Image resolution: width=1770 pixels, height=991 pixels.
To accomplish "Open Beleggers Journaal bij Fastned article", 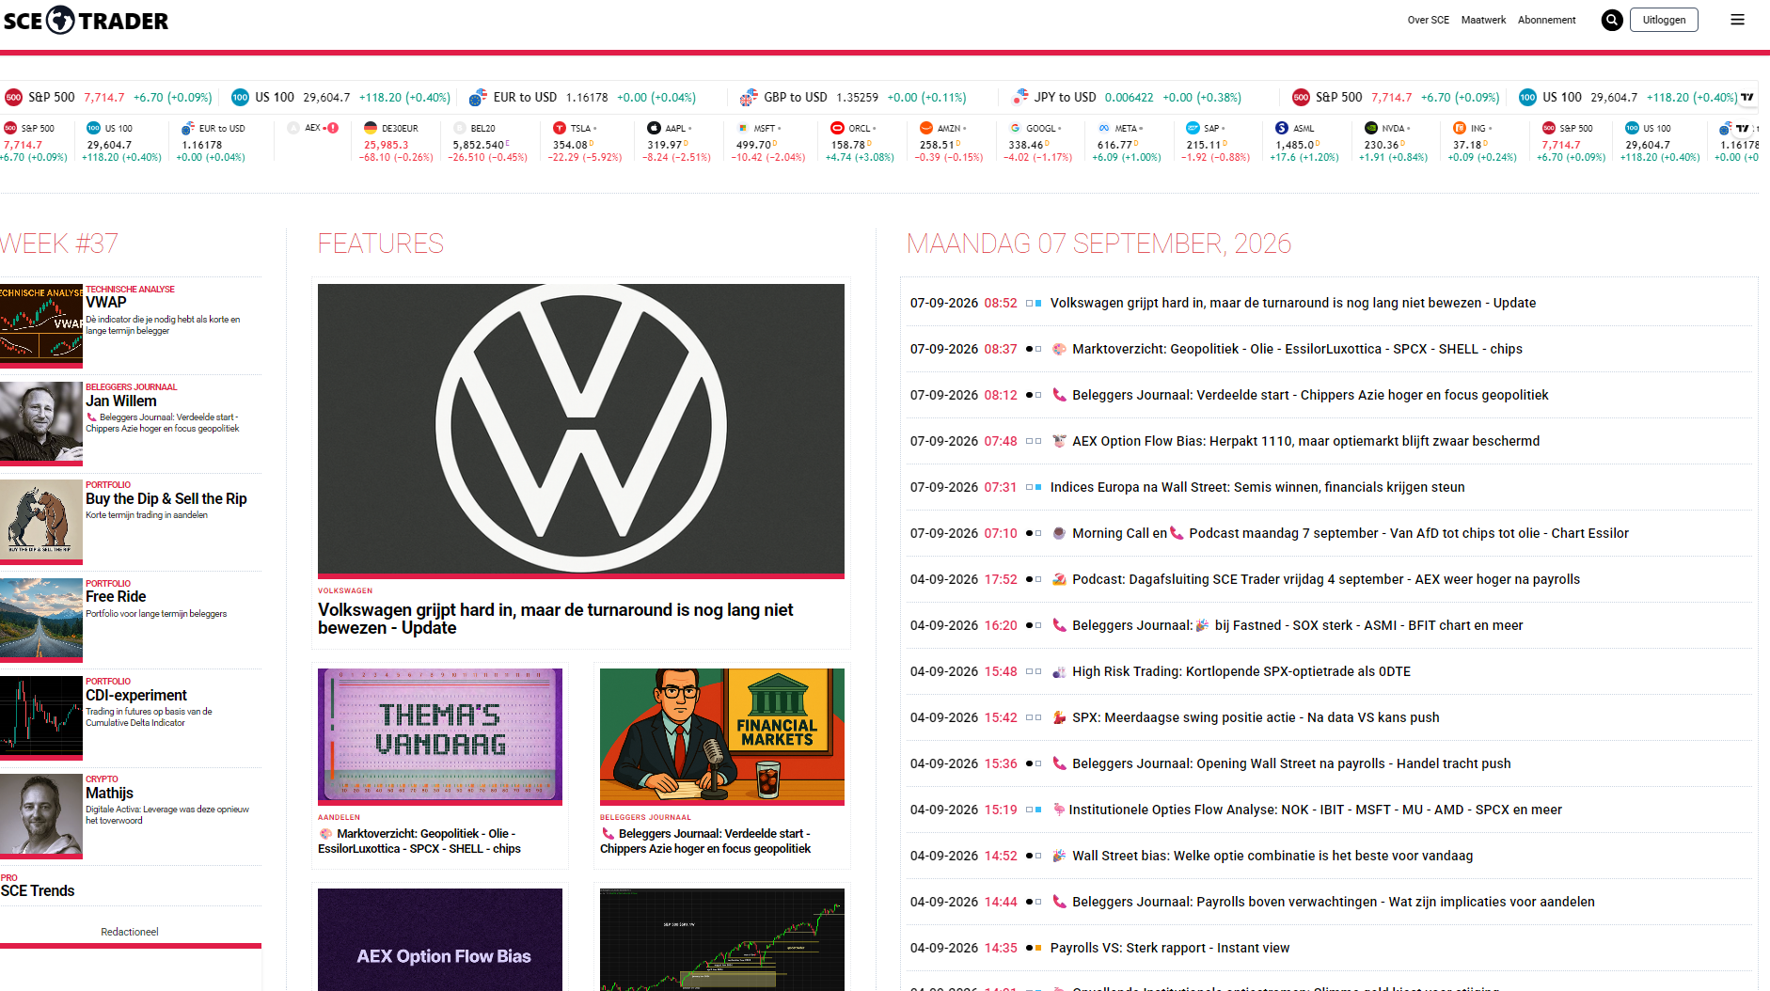I will tap(1297, 625).
